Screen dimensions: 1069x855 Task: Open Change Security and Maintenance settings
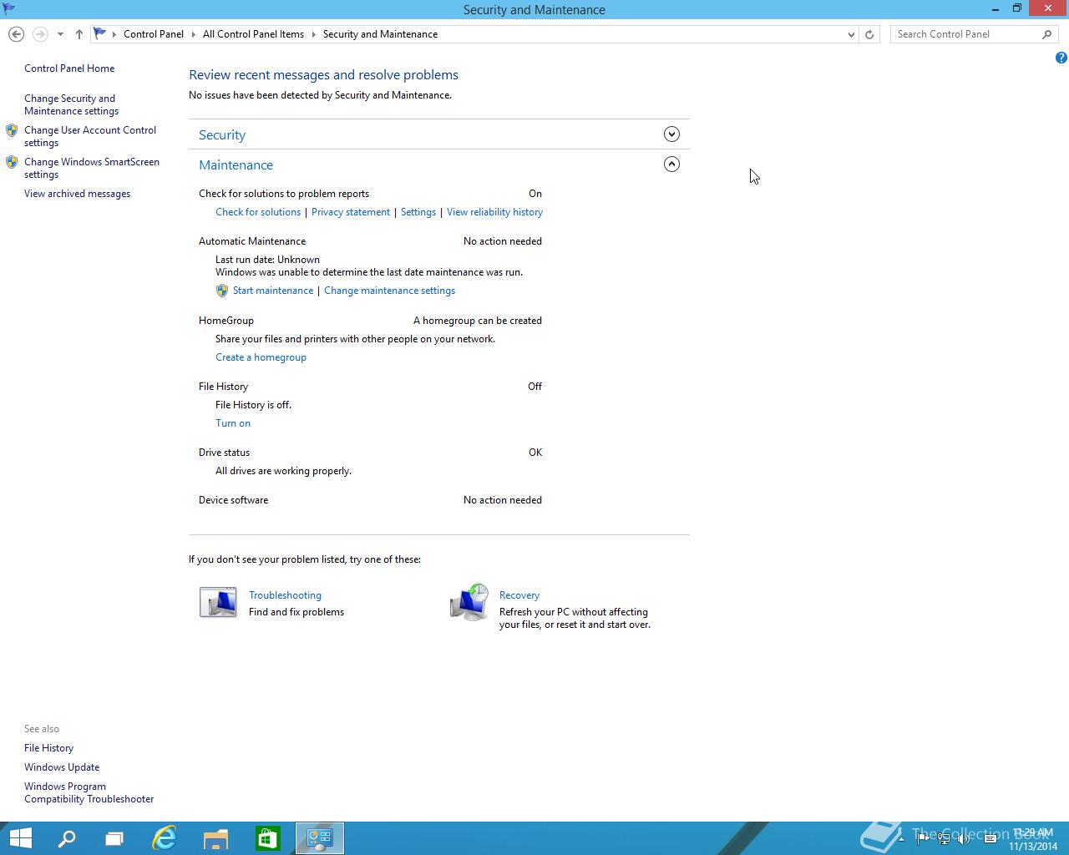[x=71, y=104]
